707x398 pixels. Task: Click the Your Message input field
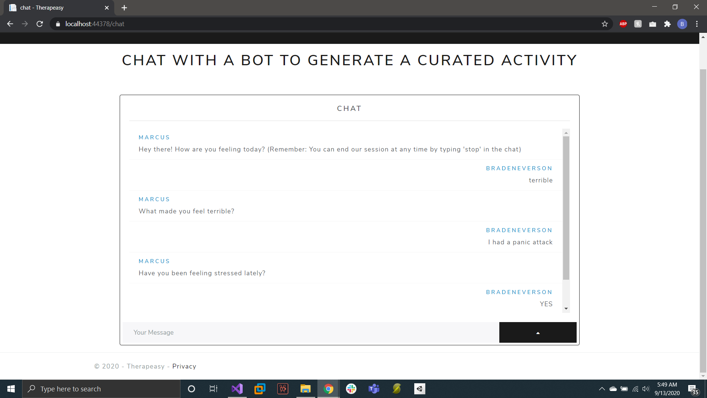tap(310, 332)
